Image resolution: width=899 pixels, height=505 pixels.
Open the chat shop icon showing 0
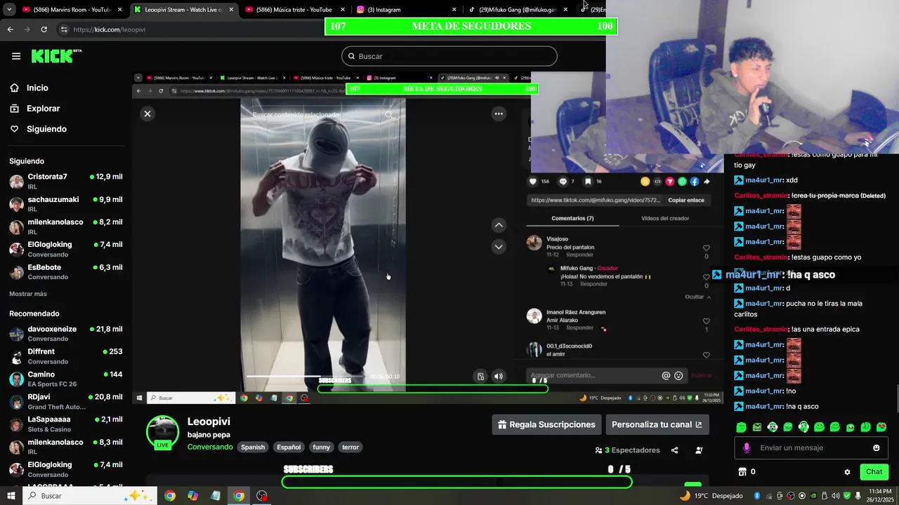point(747,472)
